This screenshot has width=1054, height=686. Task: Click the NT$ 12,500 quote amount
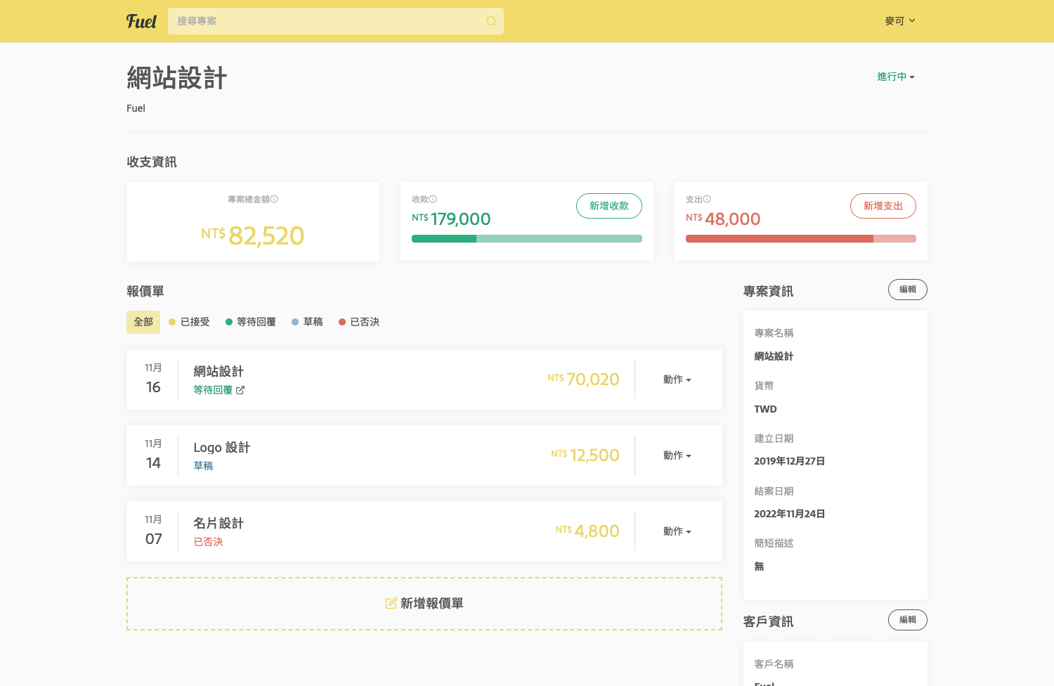pos(585,455)
